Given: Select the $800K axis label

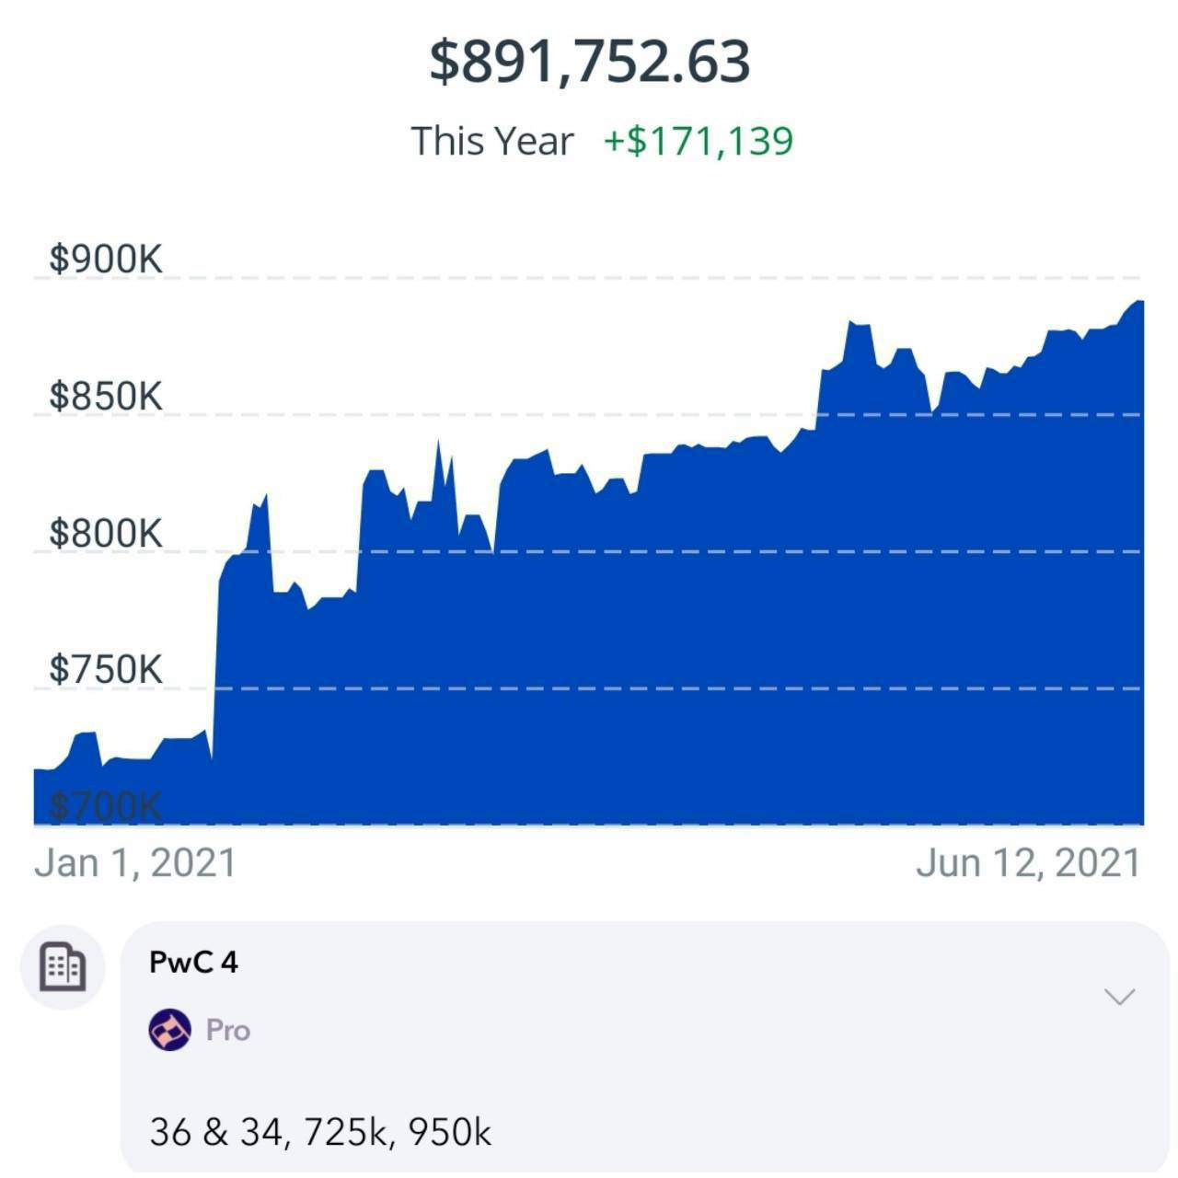Looking at the screenshot, I should 106,533.
